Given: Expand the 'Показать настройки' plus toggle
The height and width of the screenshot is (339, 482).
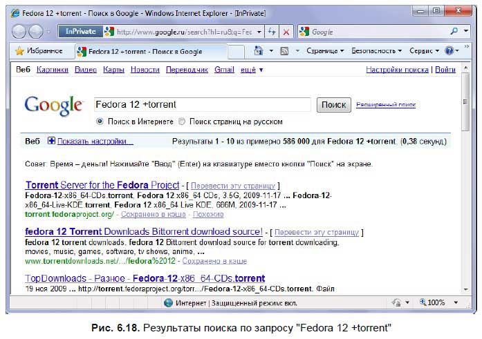Looking at the screenshot, I should 51,141.
